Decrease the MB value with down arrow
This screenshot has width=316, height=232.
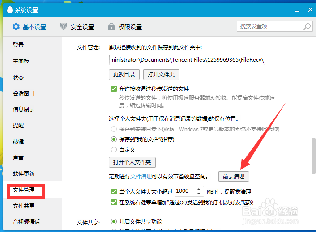[199, 194]
